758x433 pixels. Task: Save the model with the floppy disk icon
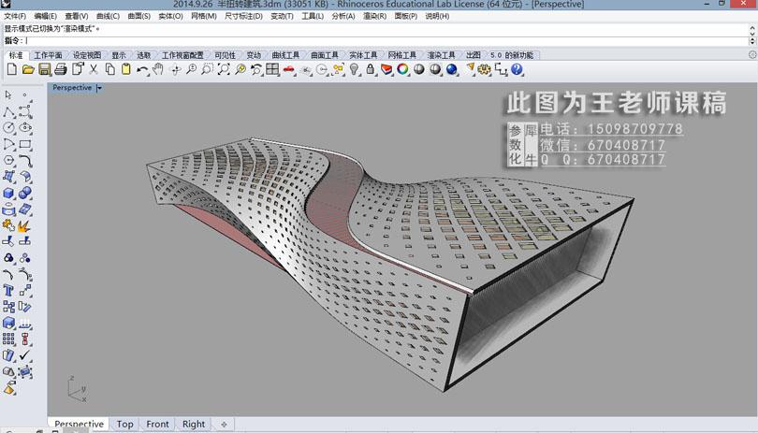tap(45, 69)
